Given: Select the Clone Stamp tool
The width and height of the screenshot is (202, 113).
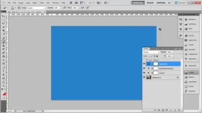Looking at the screenshot, I should pos(3,46).
